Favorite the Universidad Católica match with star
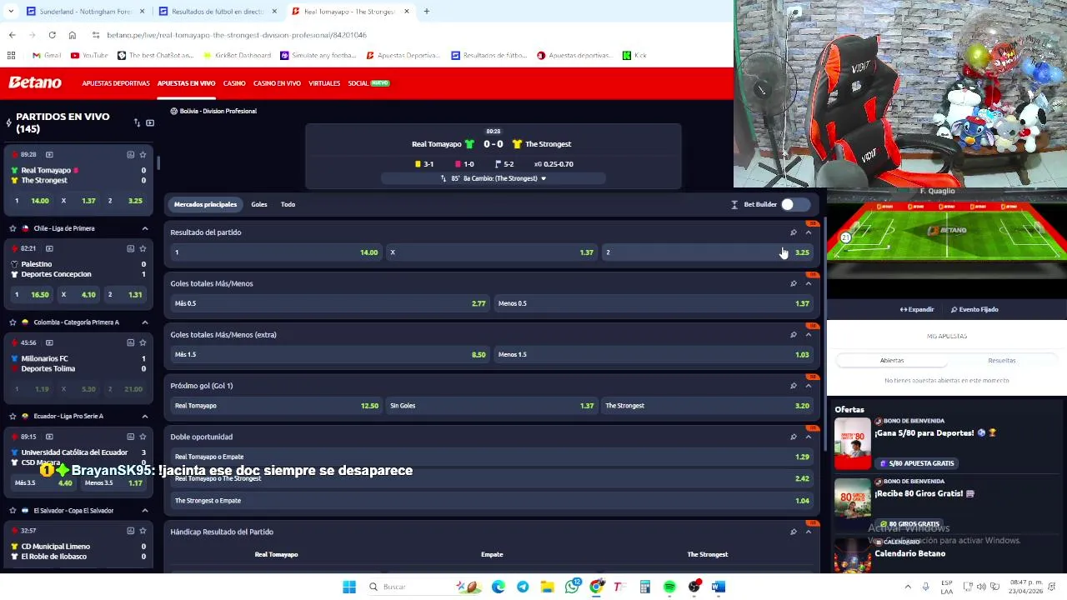The image size is (1067, 600). pyautogui.click(x=143, y=437)
